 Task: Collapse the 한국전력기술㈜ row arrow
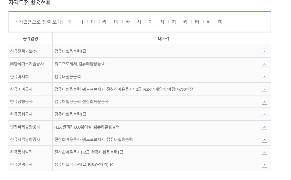264,51
